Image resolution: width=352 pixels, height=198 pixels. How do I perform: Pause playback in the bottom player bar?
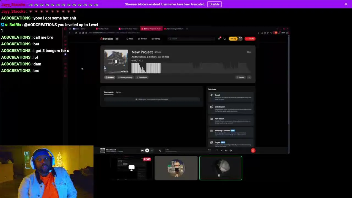pyautogui.click(x=147, y=150)
